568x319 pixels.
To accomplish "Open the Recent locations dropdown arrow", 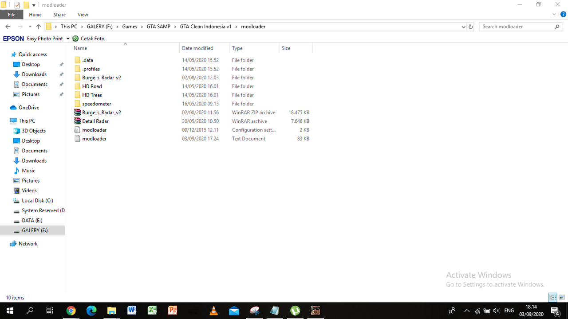I will [x=30, y=27].
